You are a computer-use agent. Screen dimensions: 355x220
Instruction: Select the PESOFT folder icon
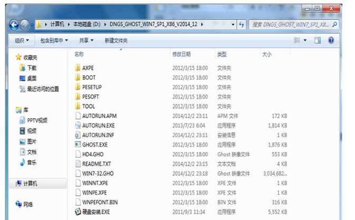[x=78, y=97]
